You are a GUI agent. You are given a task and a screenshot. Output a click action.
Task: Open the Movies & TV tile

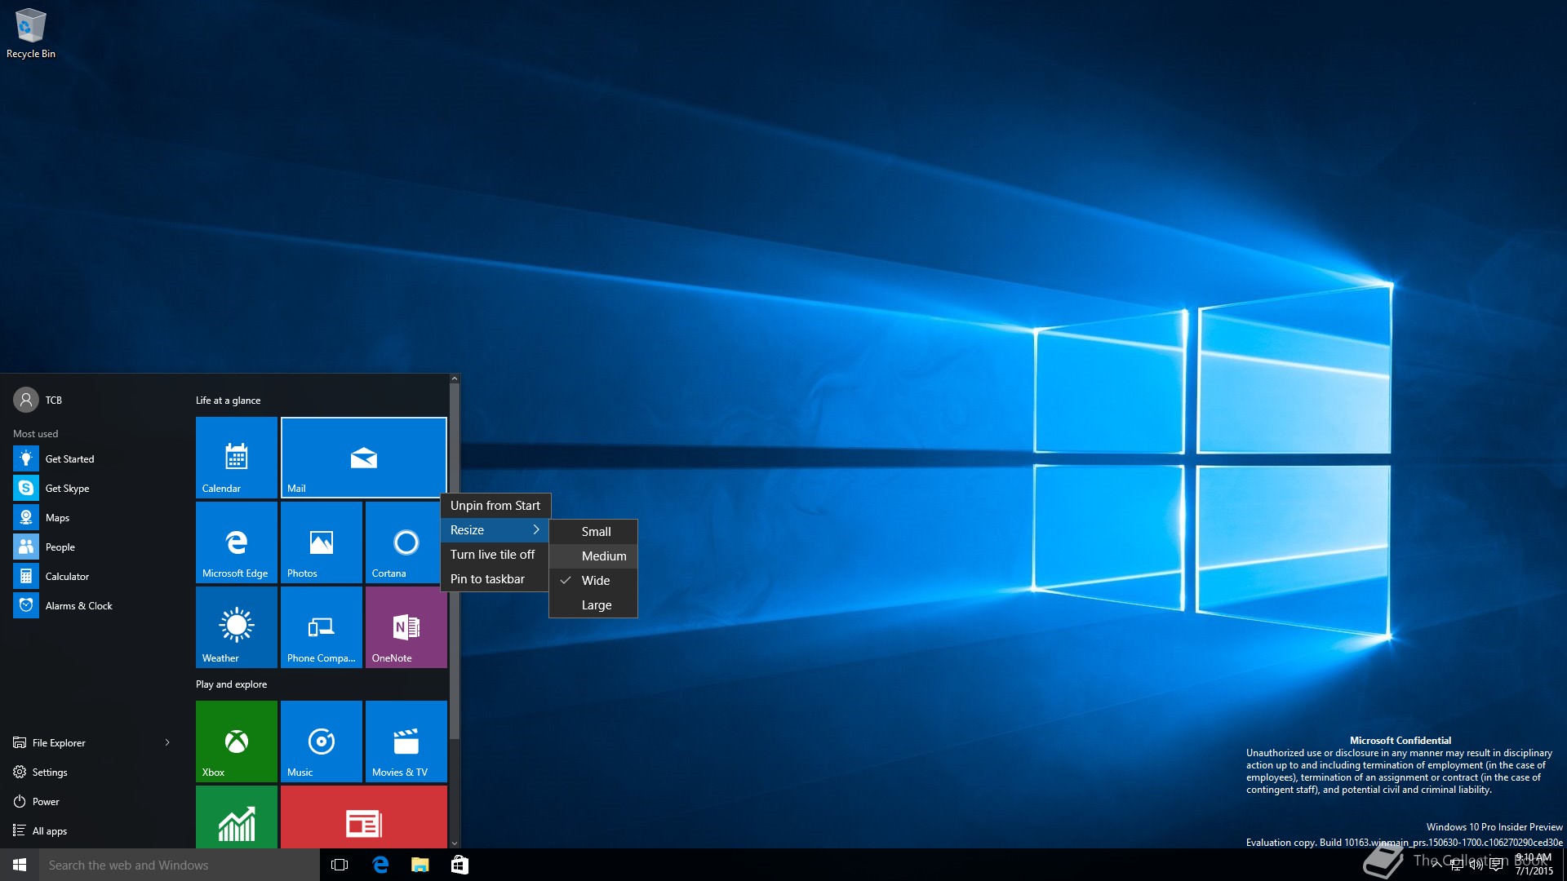click(x=406, y=741)
